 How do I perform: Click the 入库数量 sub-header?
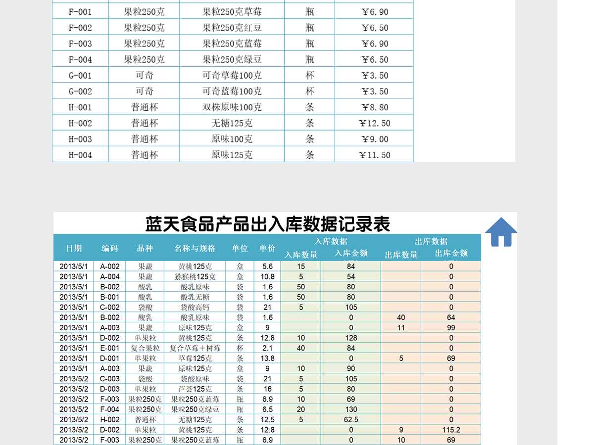pyautogui.click(x=301, y=255)
